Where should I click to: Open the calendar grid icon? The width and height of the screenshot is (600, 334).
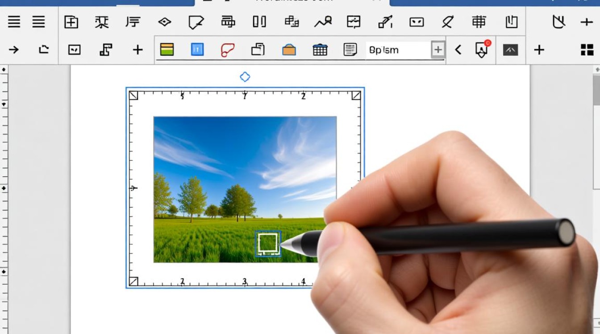[320, 49]
